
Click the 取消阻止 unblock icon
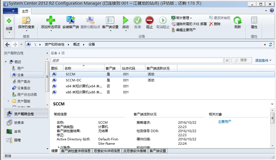pos(163,20)
